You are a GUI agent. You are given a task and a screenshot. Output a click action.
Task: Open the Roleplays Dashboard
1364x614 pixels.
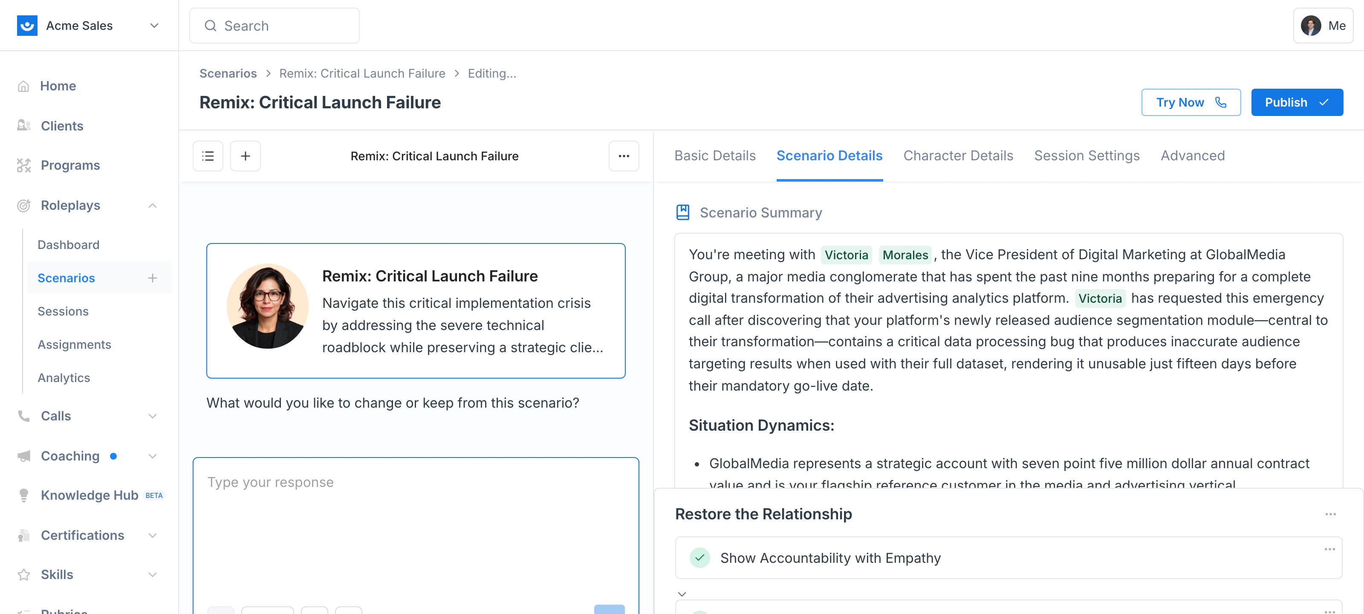pyautogui.click(x=68, y=245)
